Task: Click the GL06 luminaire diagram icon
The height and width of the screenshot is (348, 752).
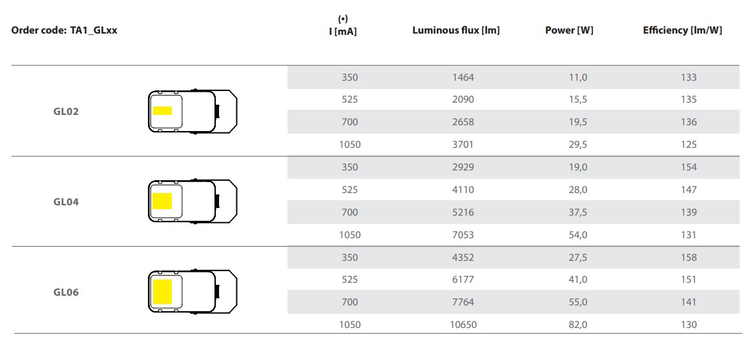Action: (193, 292)
